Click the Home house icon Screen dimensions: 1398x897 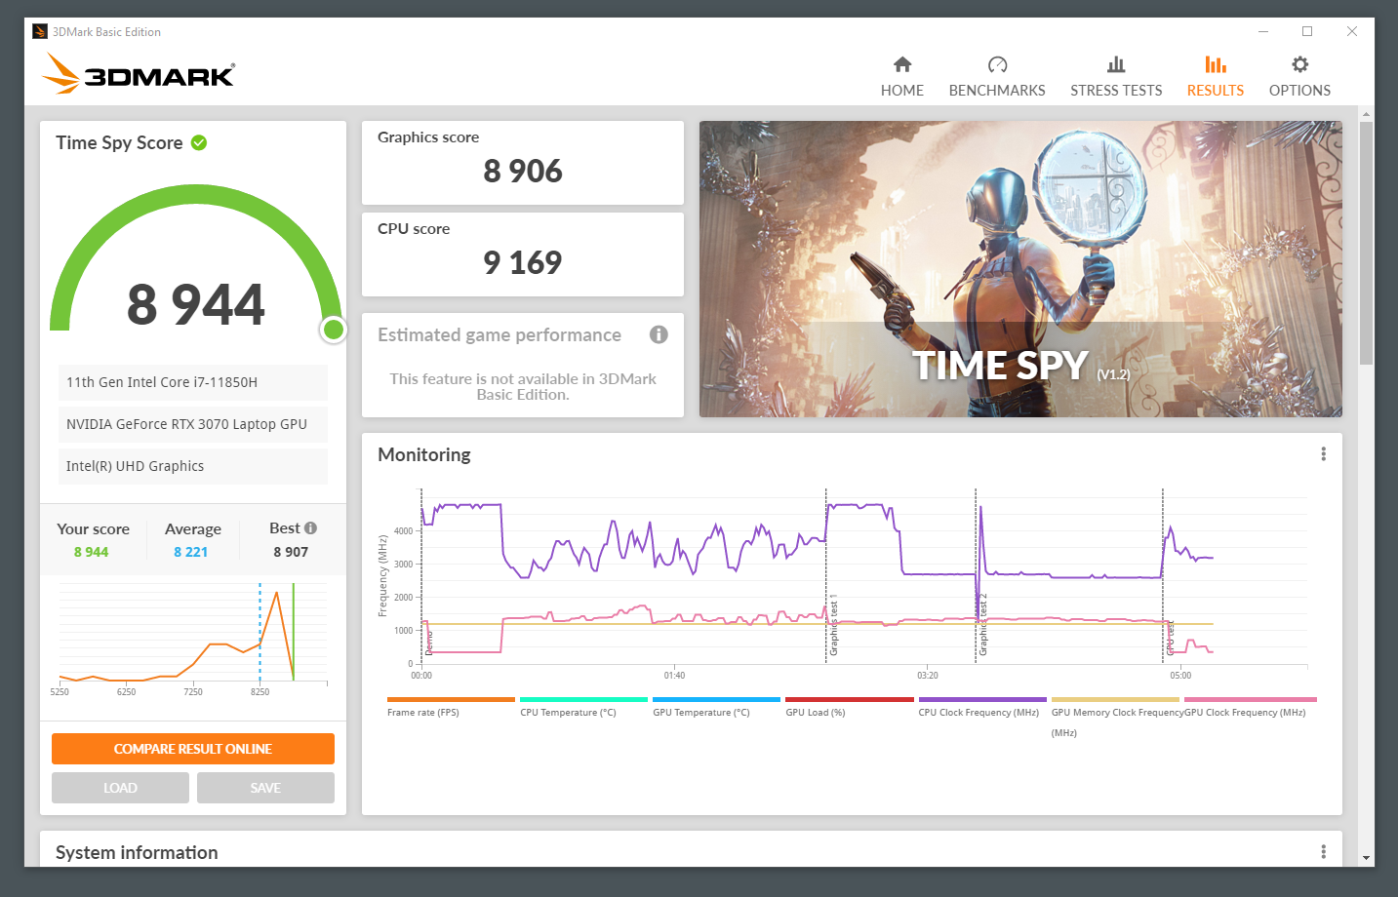(902, 64)
